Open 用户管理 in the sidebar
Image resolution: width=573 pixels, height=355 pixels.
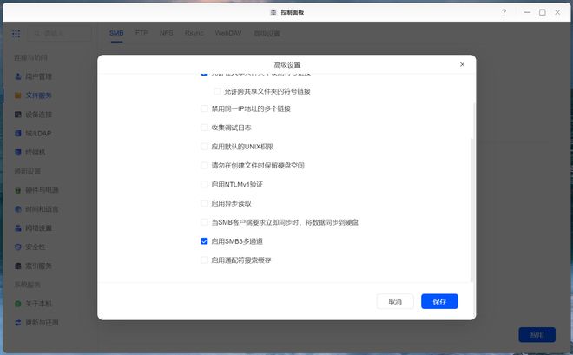tap(38, 76)
